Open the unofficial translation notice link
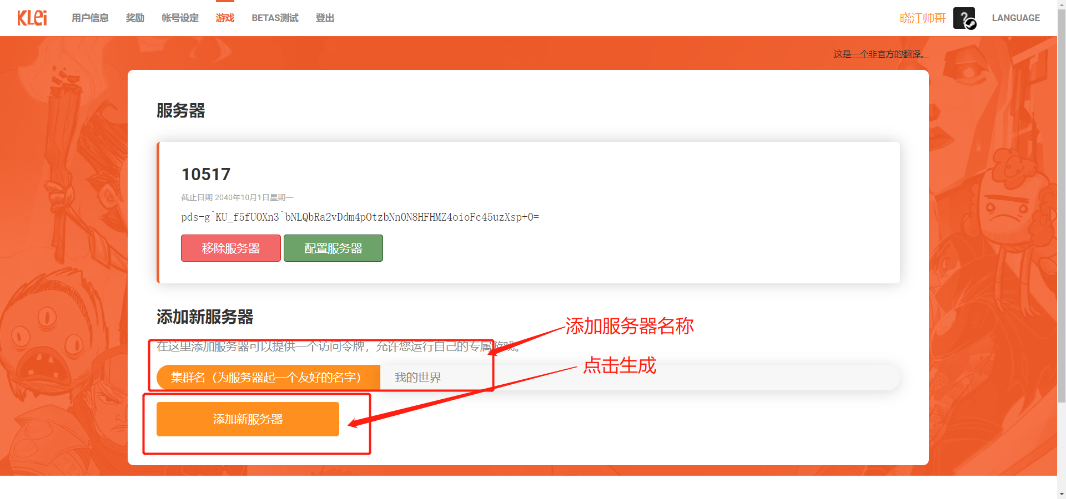Viewport: 1066px width, 499px height. coord(881,54)
